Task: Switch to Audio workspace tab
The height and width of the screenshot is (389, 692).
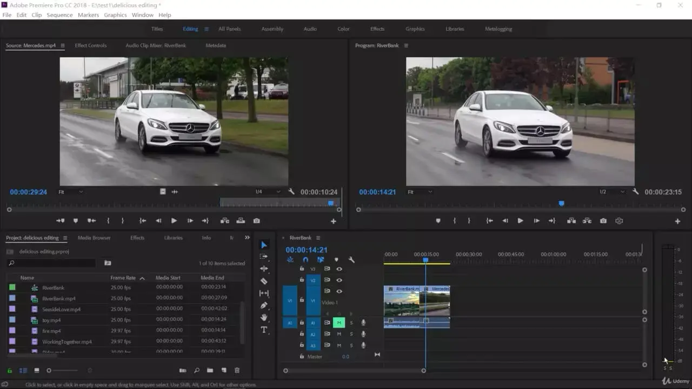Action: pos(310,29)
